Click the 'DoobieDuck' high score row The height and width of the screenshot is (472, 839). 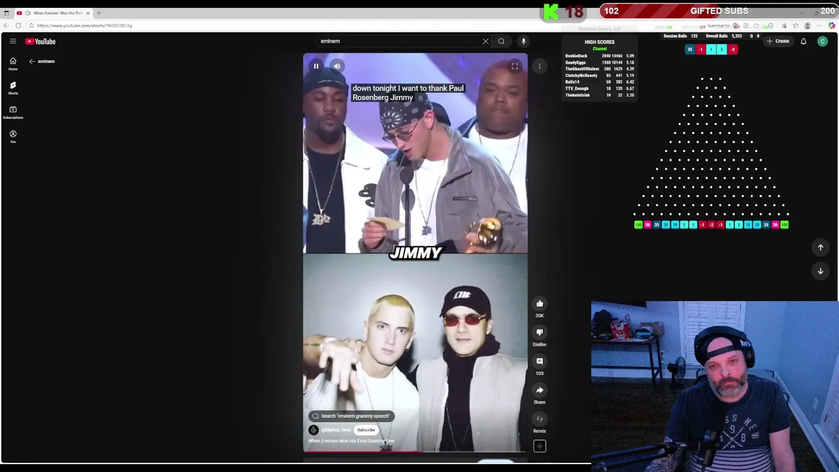pos(600,56)
